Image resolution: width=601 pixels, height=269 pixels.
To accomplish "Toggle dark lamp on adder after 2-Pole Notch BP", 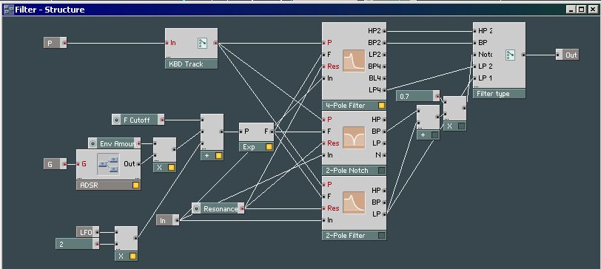I will (x=434, y=134).
